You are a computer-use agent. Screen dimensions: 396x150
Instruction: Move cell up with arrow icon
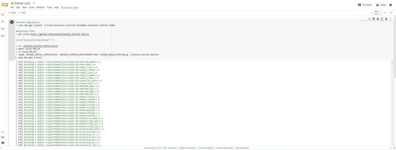(361, 19)
